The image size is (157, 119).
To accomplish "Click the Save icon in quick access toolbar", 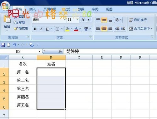I will [x=3, y=45].
